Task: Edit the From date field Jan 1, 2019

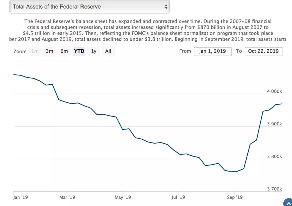Action: pos(213,51)
